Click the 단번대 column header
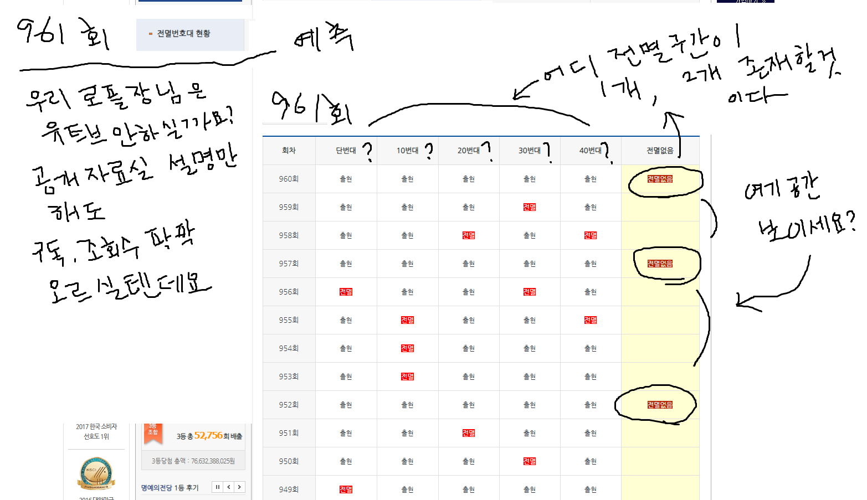The height and width of the screenshot is (500, 867). (346, 151)
